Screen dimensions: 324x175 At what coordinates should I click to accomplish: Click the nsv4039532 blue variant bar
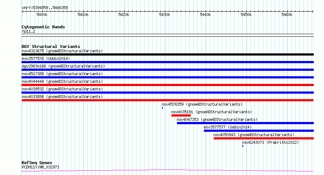coord(167,93)
